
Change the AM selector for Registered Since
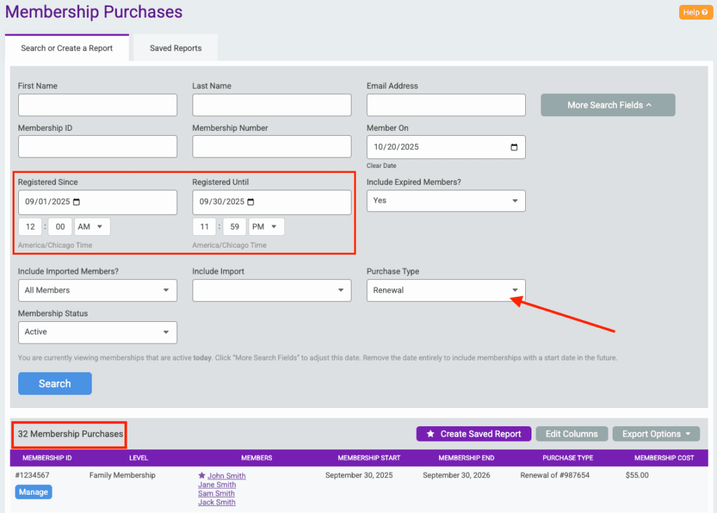pos(92,227)
